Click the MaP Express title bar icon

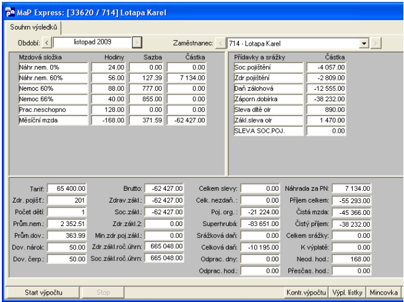pyautogui.click(x=11, y=12)
